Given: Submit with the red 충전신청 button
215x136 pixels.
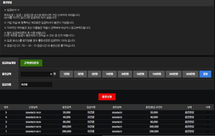Looking at the screenshot, I should (107, 97).
